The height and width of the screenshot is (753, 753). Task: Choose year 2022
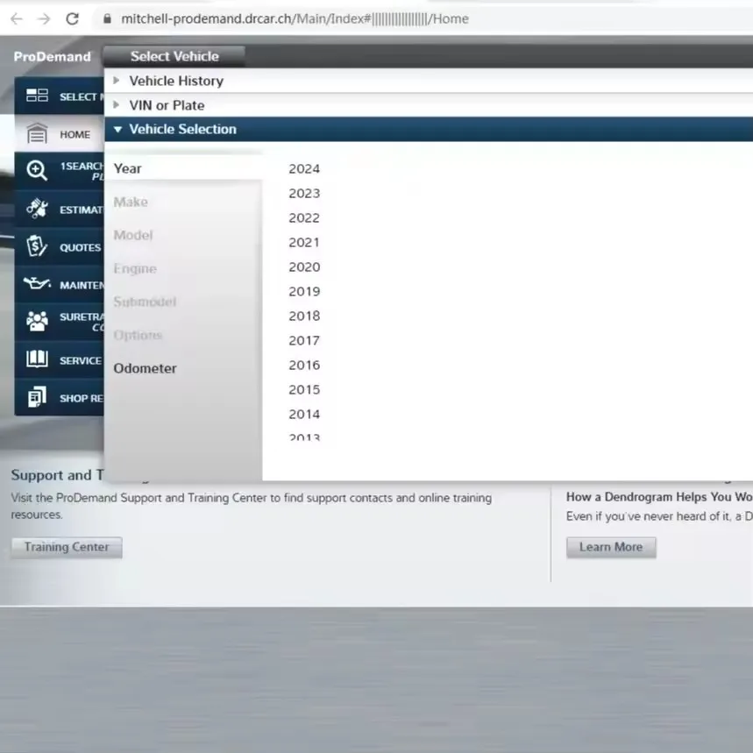(x=304, y=217)
